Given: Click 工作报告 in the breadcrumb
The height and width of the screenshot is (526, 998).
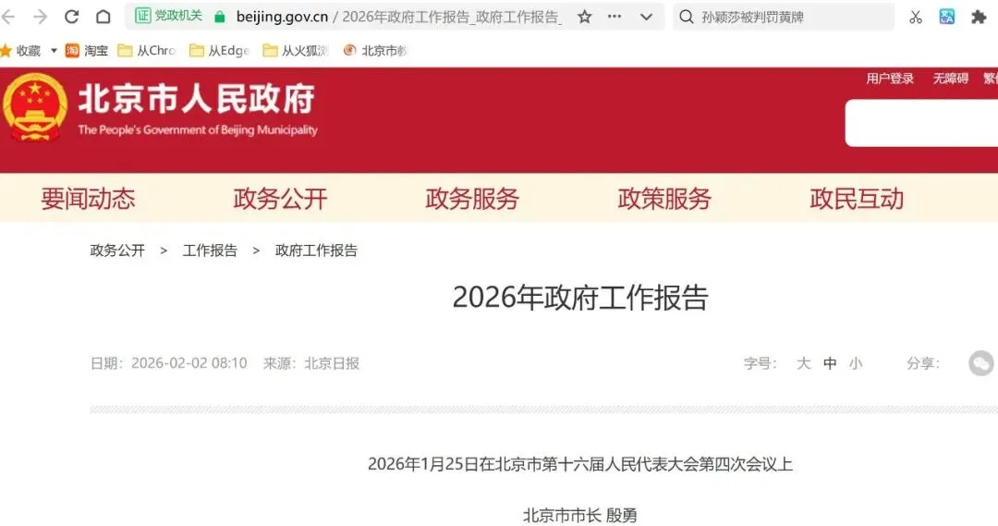Looking at the screenshot, I should pyautogui.click(x=210, y=251).
